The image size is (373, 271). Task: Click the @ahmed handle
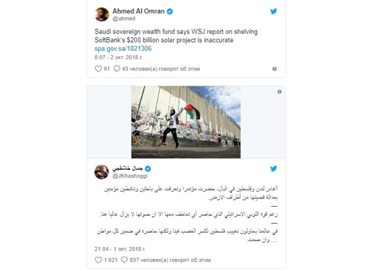tap(123, 19)
